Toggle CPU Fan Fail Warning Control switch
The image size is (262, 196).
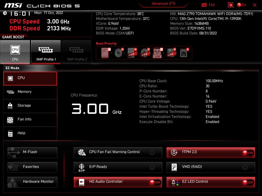(152, 153)
